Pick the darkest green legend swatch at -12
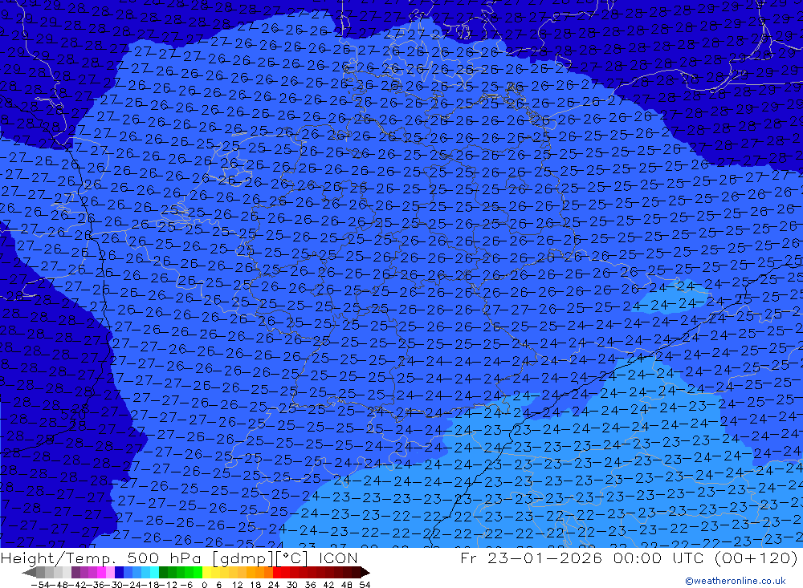The image size is (803, 588). [x=163, y=573]
